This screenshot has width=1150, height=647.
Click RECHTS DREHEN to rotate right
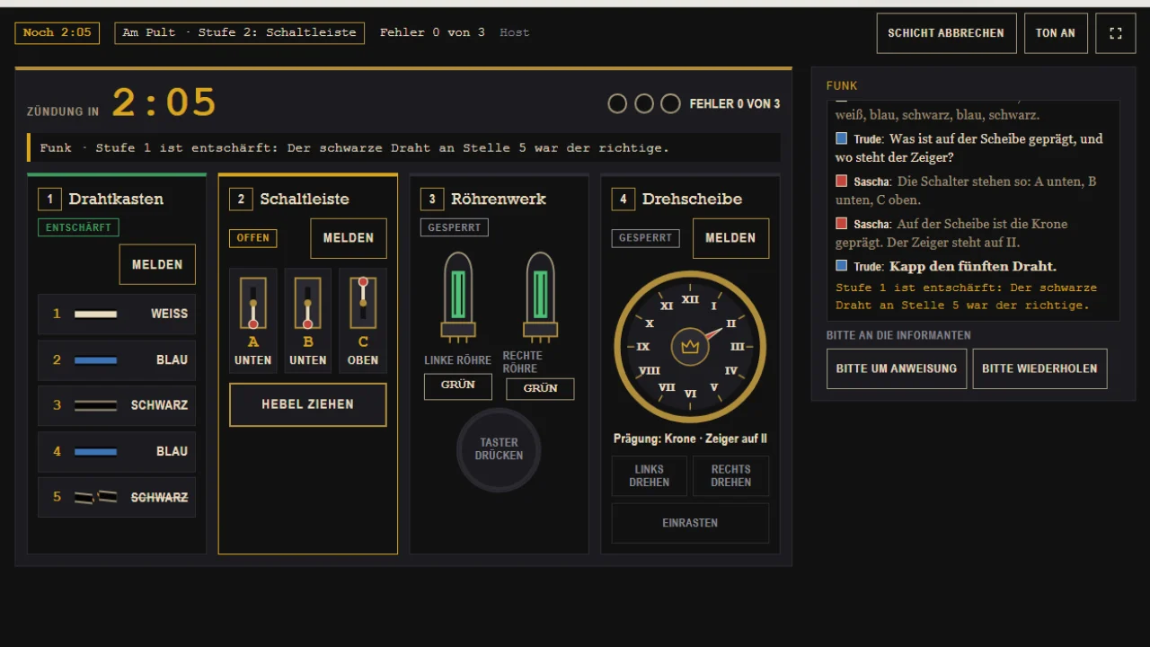[731, 476]
